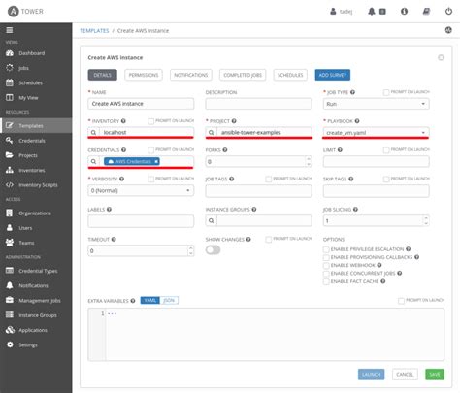The width and height of the screenshot is (460, 393).
Task: Click the power logout icon
Action: pyautogui.click(x=448, y=12)
